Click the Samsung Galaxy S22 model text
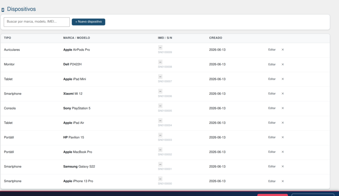 pyautogui.click(x=79, y=167)
